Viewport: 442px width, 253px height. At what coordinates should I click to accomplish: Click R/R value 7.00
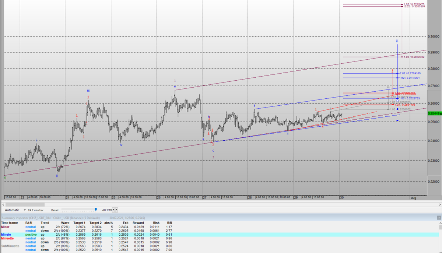click(x=169, y=250)
